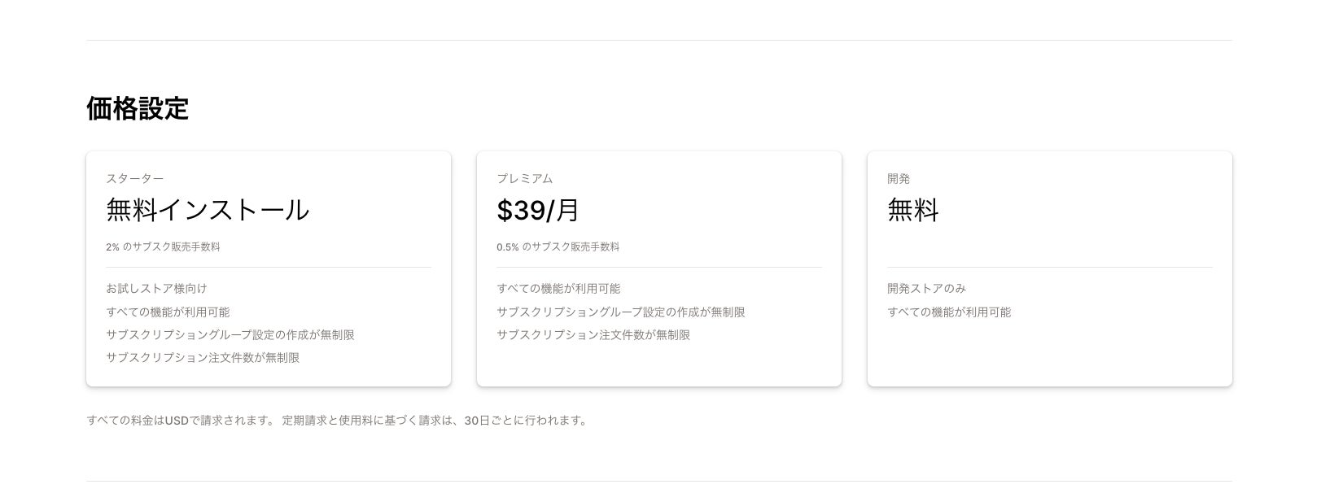Click the 2% のサブスク販売手数料 fee text

point(163,247)
